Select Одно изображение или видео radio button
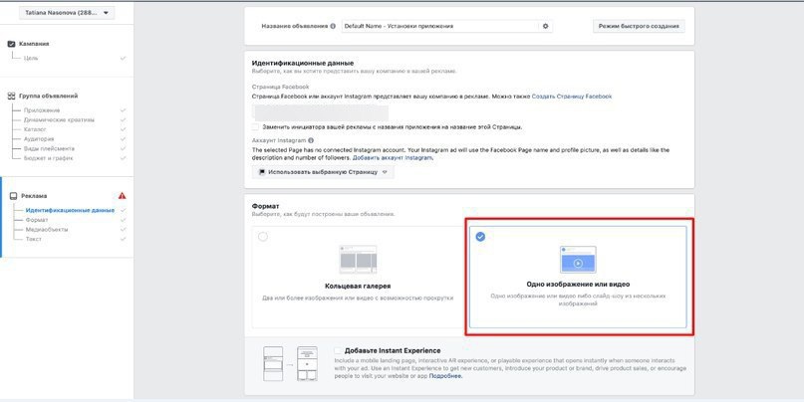The image size is (804, 402). point(480,237)
